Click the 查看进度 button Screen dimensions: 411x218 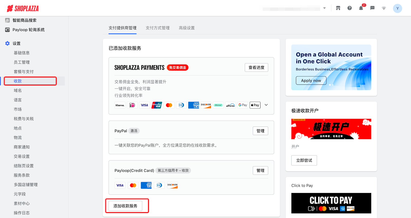[256, 68]
